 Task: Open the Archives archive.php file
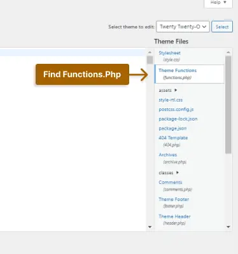tap(172, 158)
